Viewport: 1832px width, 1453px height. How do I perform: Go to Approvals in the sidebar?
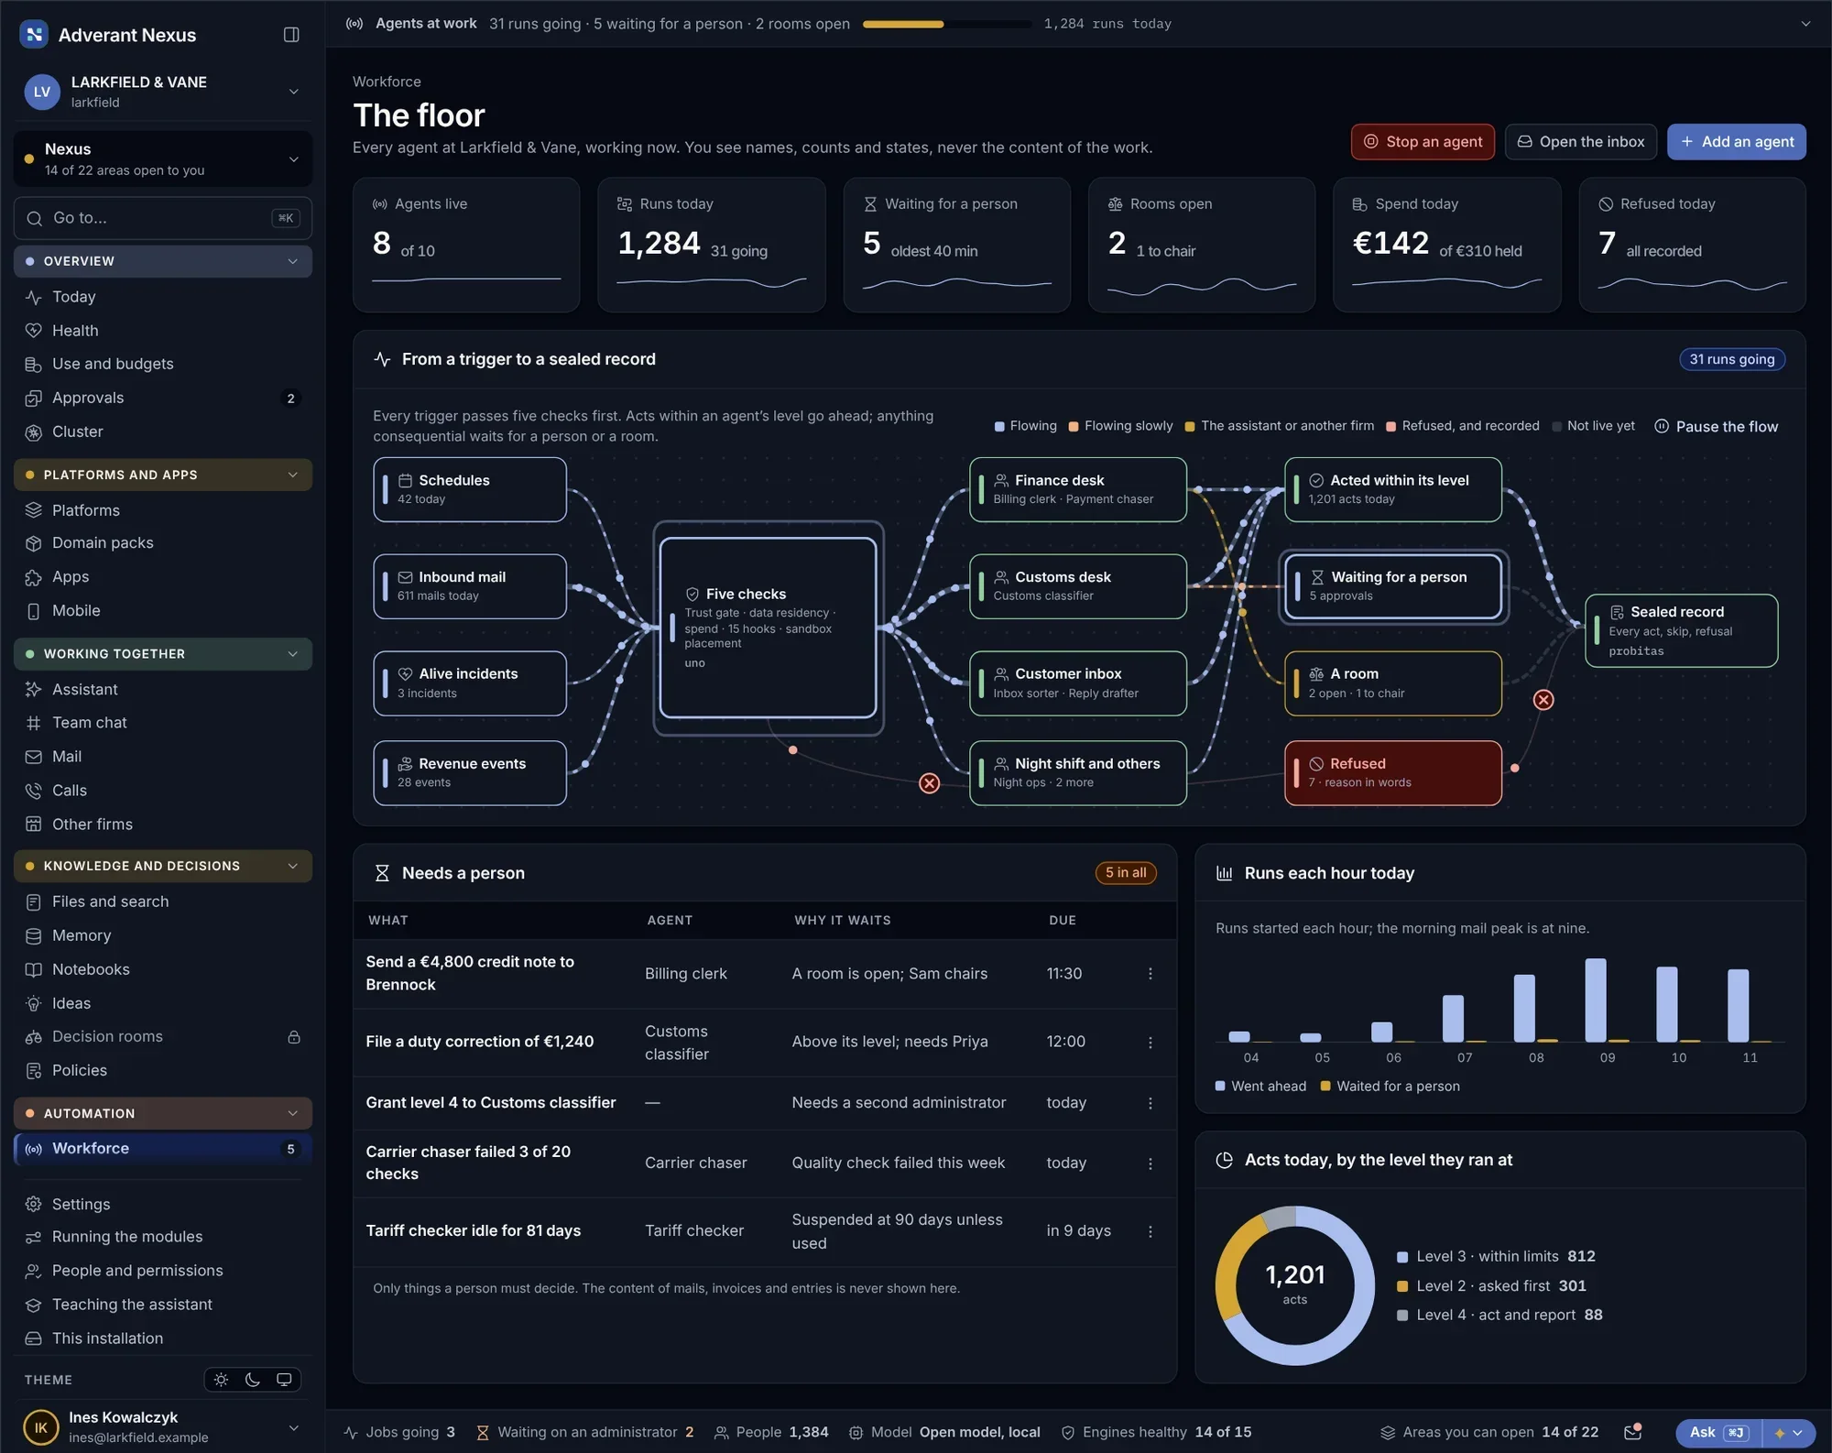(x=163, y=398)
